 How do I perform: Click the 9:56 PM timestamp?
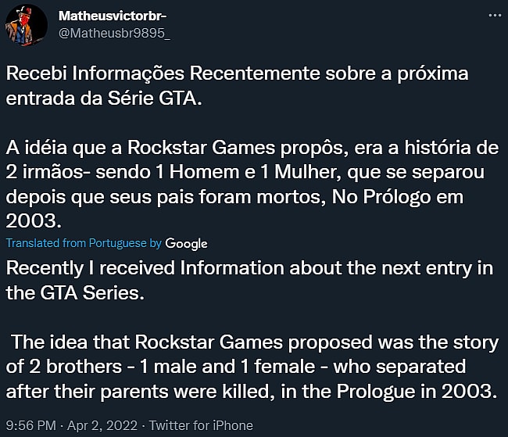tap(29, 425)
